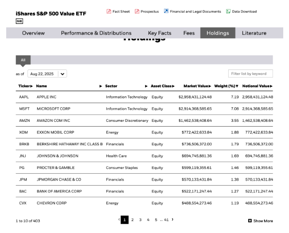Jump to last page 41
This screenshot has height=233, width=289.
point(166,220)
